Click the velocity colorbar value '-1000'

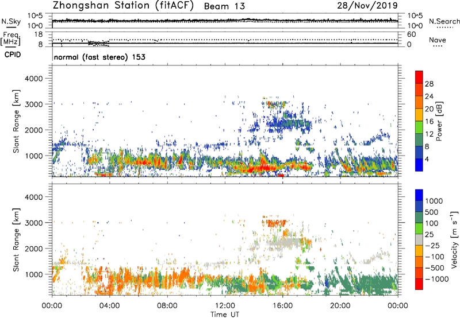coord(437,279)
